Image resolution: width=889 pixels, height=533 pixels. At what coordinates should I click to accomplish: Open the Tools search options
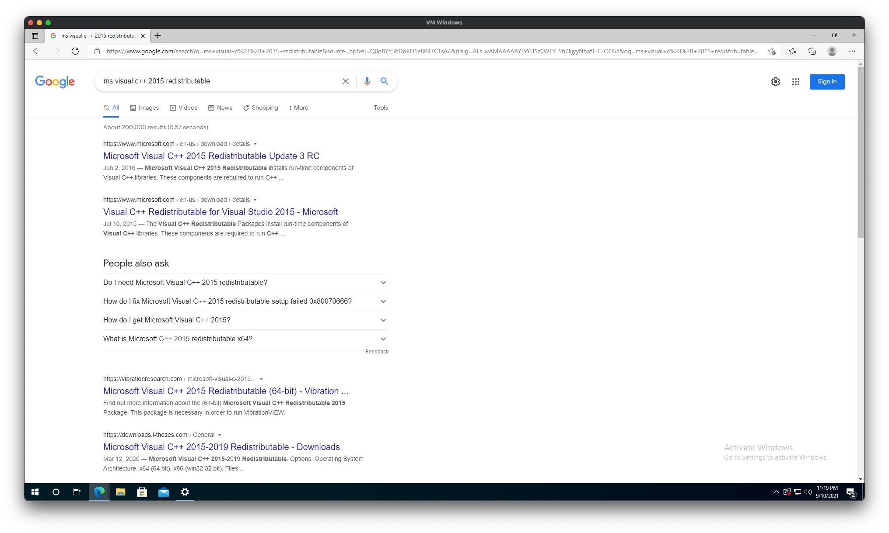(381, 108)
